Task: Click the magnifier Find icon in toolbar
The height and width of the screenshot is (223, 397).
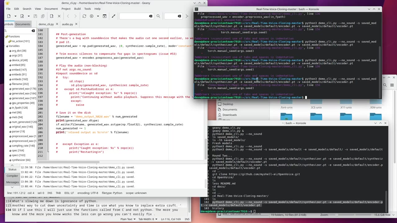Action: pyautogui.click(x=158, y=16)
